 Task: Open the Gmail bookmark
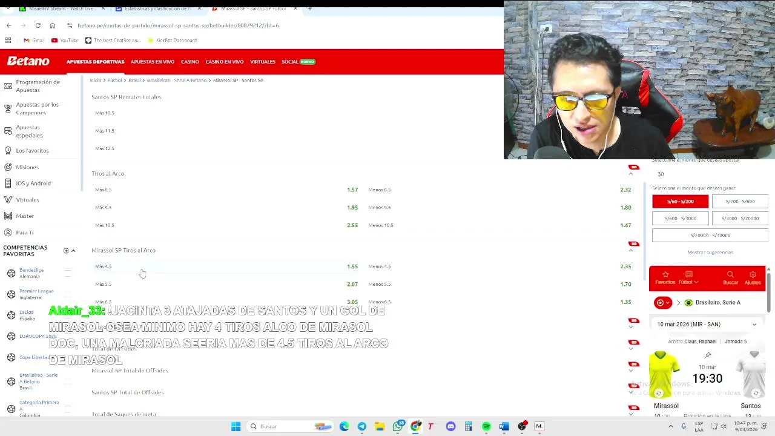[34, 40]
